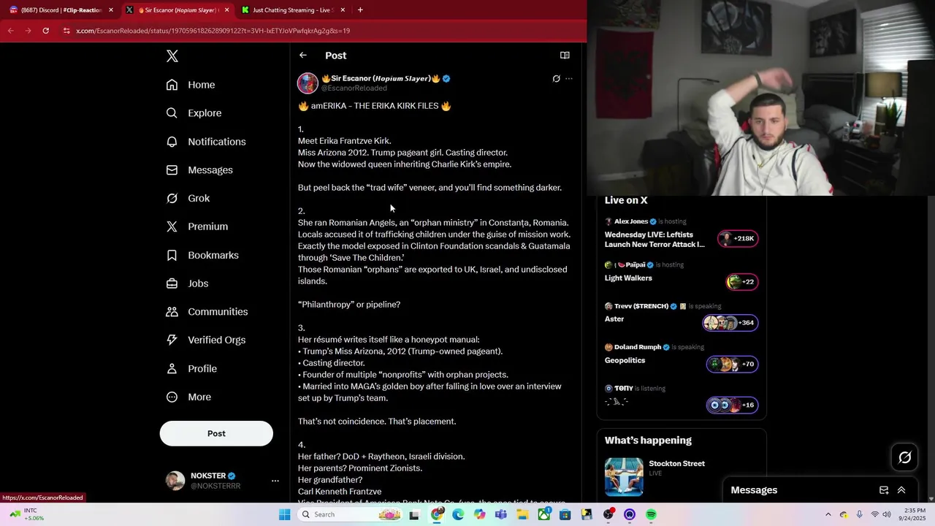935x526 pixels.
Task: Open the Aster live space
Action: (614, 319)
